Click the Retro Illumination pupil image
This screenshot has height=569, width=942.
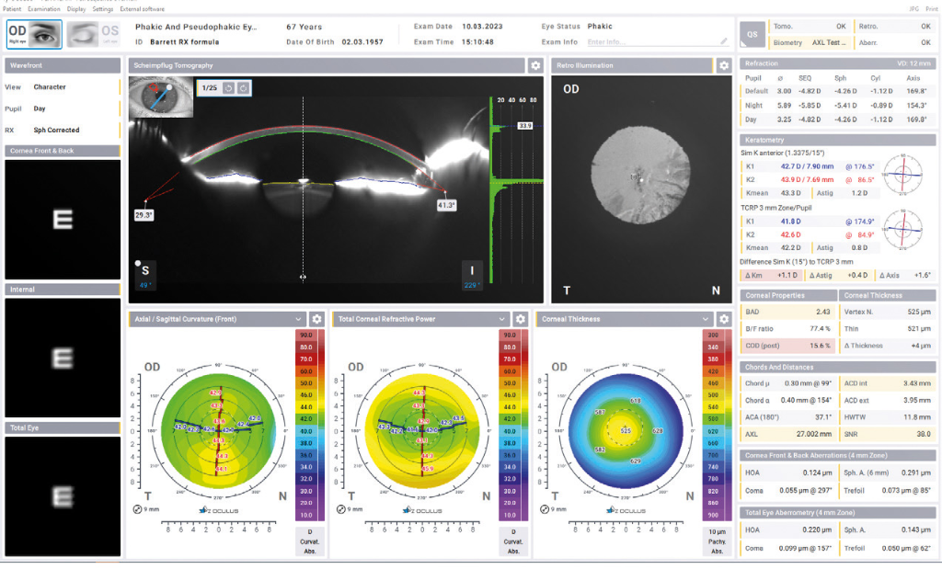tap(640, 175)
